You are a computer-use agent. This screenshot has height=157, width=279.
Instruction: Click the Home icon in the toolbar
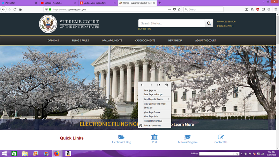(x=21, y=9)
